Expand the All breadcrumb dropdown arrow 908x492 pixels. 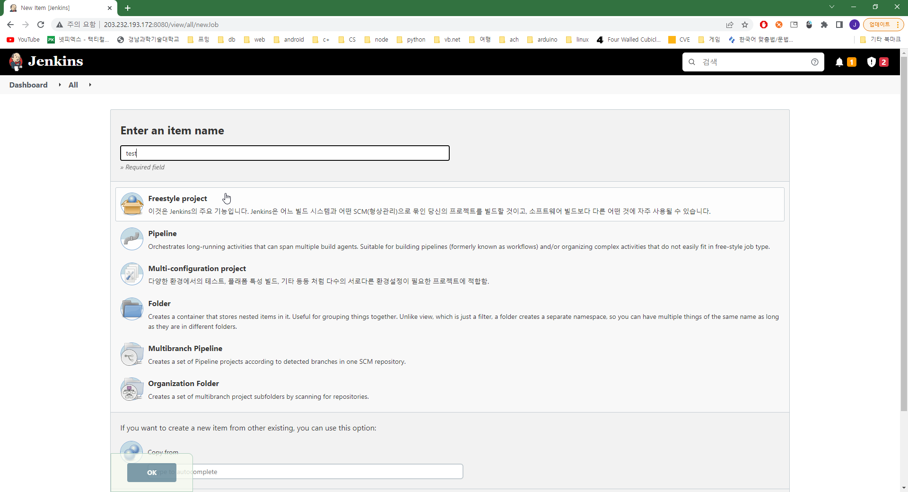(x=90, y=85)
